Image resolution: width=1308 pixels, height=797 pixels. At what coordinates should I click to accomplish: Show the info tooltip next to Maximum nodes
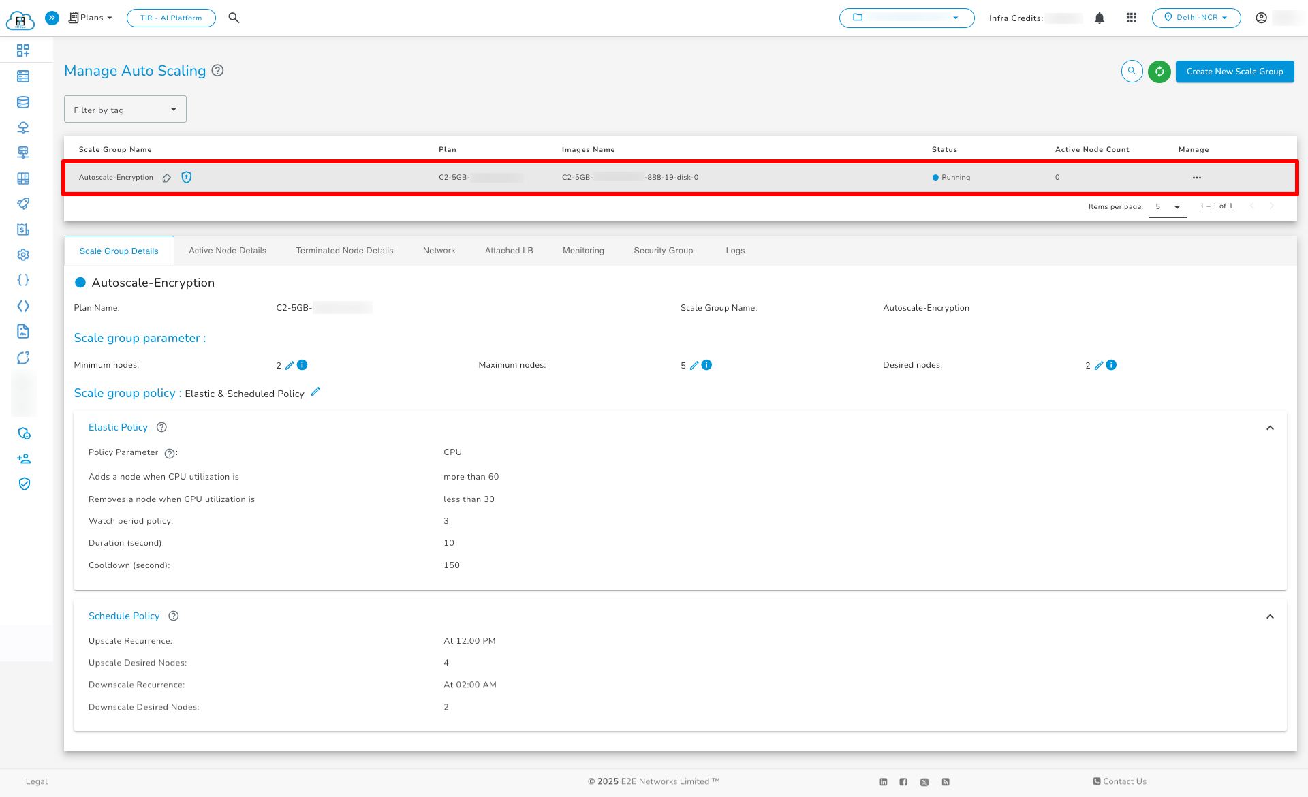tap(707, 365)
